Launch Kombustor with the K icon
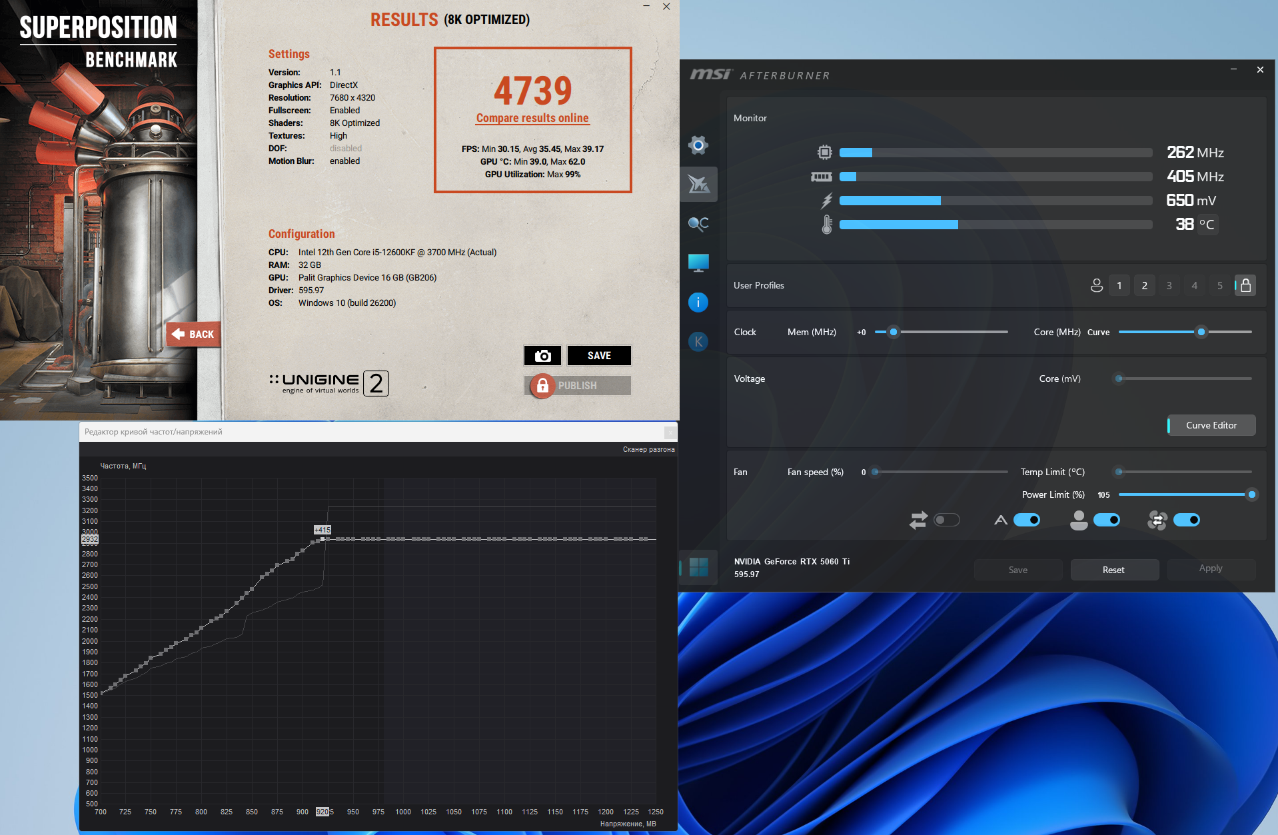1278x835 pixels. tap(698, 342)
